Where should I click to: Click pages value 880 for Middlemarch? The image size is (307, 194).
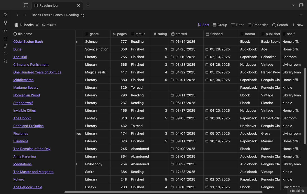click(124, 80)
